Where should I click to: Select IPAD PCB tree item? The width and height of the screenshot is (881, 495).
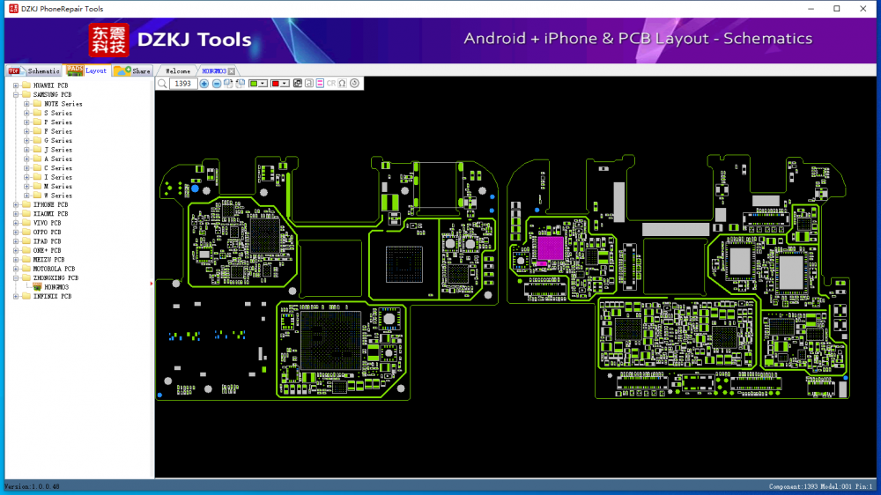coord(48,241)
